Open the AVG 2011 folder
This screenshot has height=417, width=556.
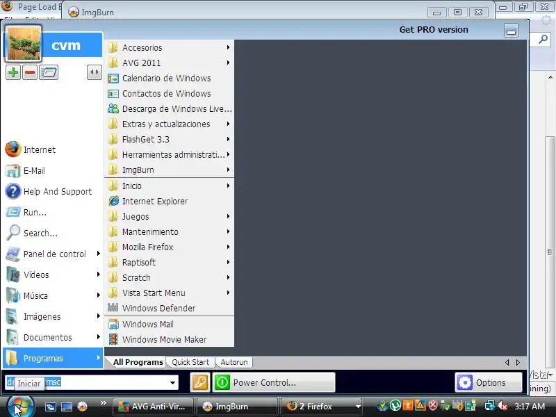169,63
